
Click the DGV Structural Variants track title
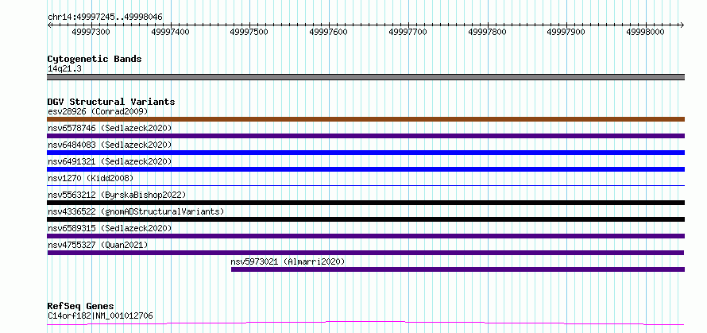coord(111,102)
